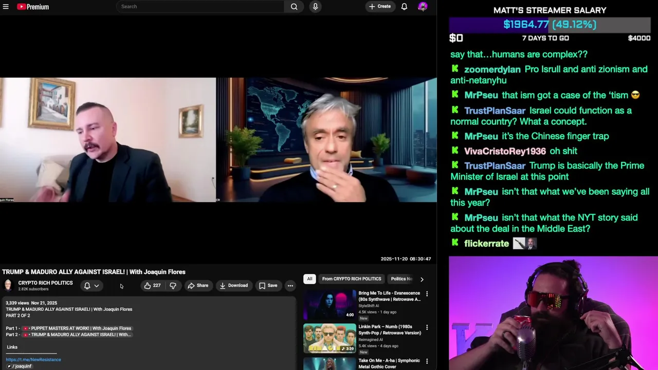Click the $1964.77 (49.12%) amount text
658x370 pixels.
click(x=550, y=24)
